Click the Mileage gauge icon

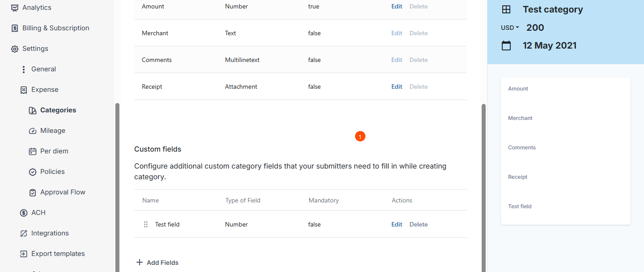coord(32,131)
